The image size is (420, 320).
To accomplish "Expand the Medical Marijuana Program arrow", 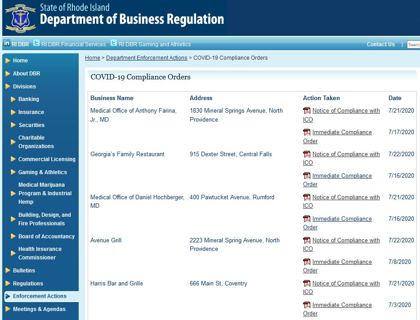I will pos(13,193).
